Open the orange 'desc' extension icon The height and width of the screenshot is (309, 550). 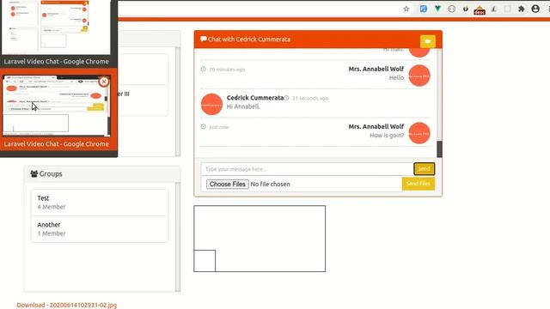480,9
